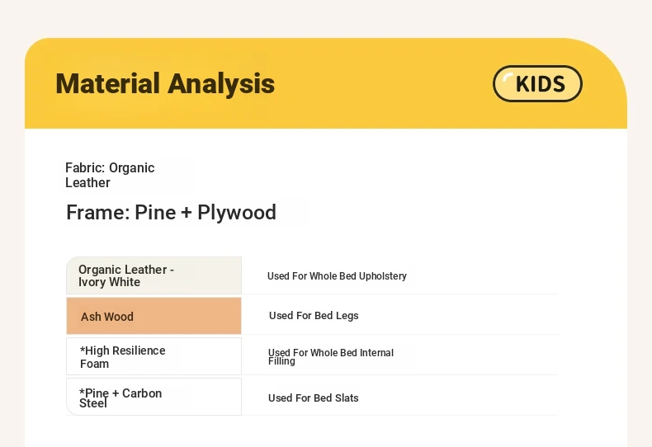Click the word Plywood in frame line

point(237,212)
